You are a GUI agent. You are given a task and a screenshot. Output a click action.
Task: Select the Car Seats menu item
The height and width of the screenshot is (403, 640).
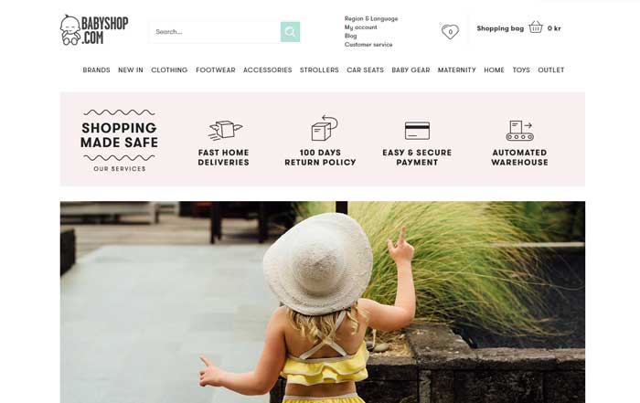(x=366, y=70)
